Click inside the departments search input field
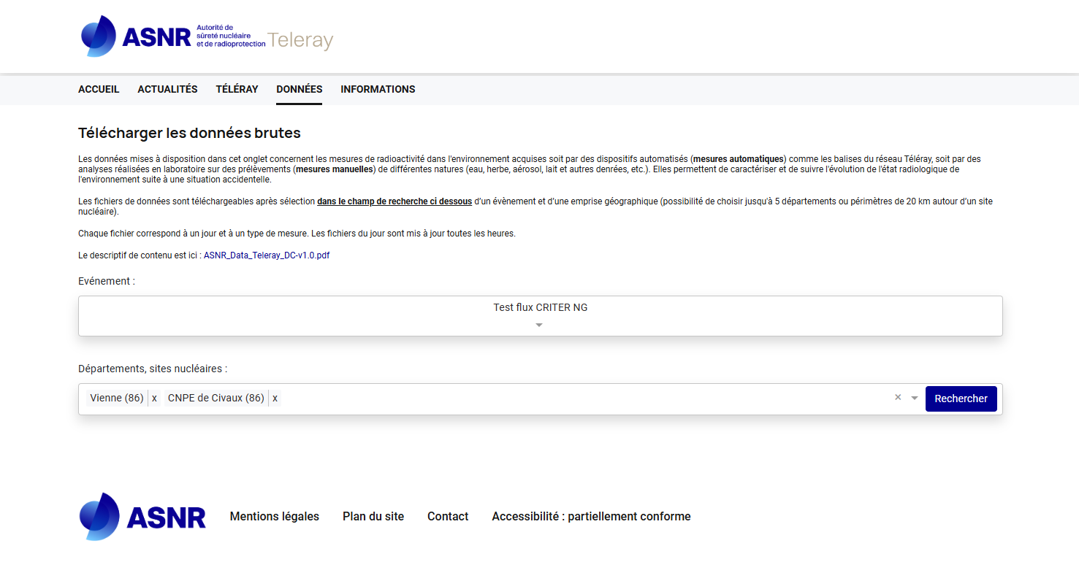Image resolution: width=1079 pixels, height=562 pixels. 584,399
